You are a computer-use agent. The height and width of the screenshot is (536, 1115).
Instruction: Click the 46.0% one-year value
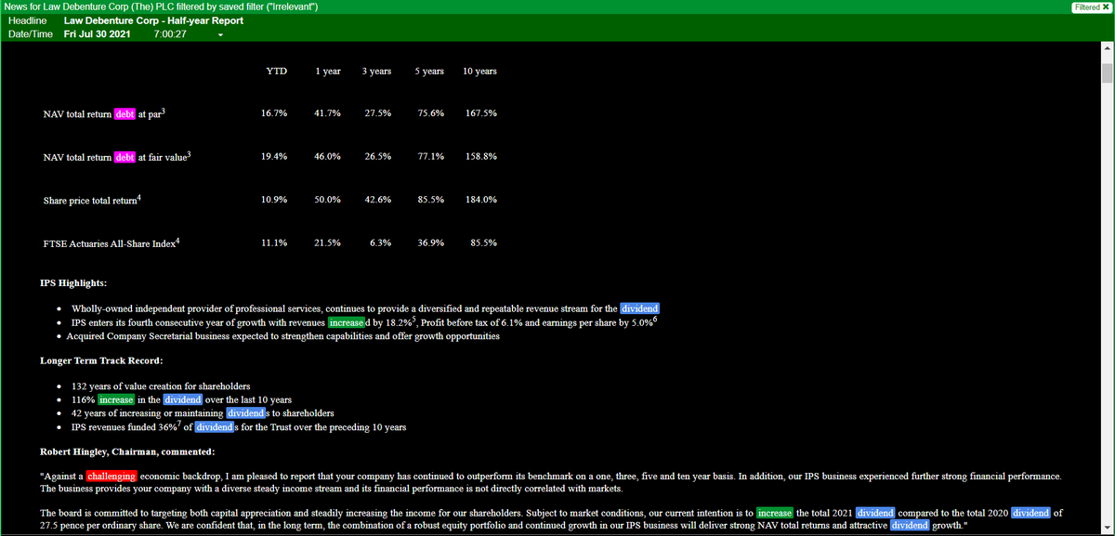coord(327,157)
